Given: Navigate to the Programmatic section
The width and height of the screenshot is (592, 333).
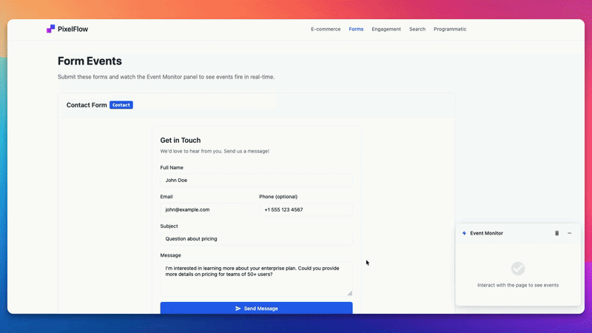Looking at the screenshot, I should click(x=450, y=29).
